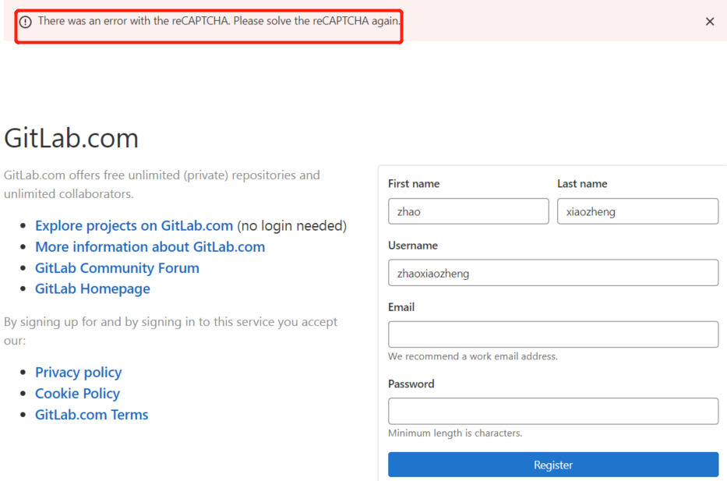Image resolution: width=727 pixels, height=481 pixels.
Task: Dismiss the reCAPTCHA error alert
Action: [x=709, y=21]
